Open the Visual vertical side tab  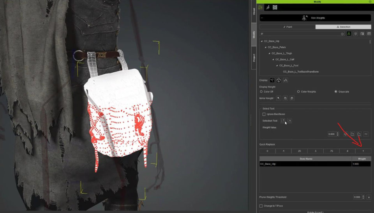(x=254, y=11)
